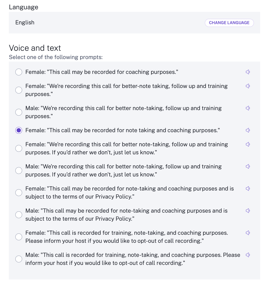Pick the female opt-out call recording prompt
This screenshot has height=284, width=273.
[x=19, y=237]
